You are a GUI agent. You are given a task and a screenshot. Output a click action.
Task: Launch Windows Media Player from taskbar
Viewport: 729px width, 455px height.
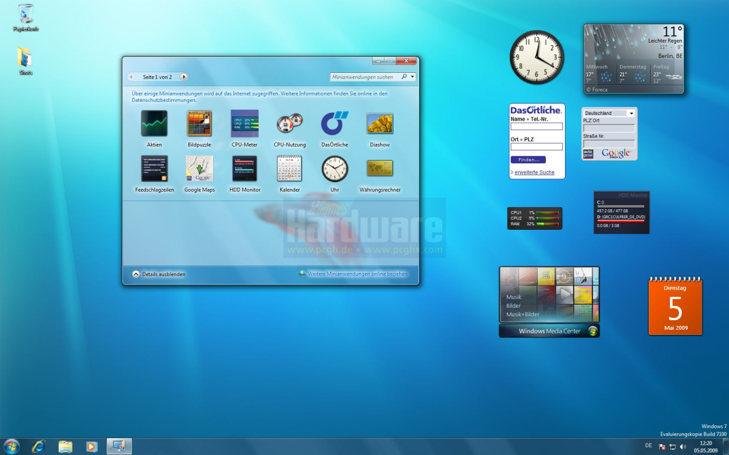[x=91, y=446]
